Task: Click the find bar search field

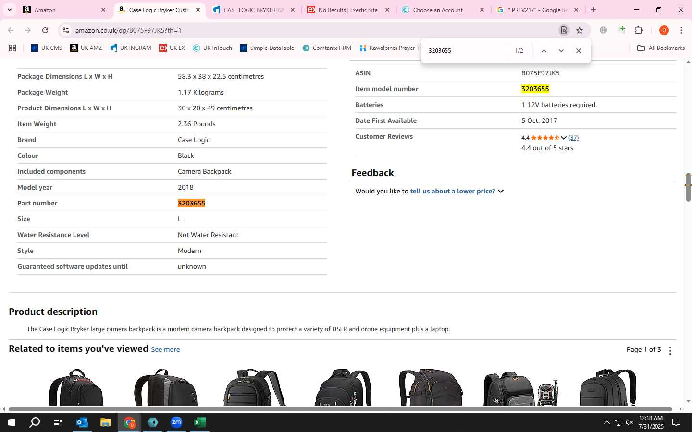Action: click(x=466, y=51)
